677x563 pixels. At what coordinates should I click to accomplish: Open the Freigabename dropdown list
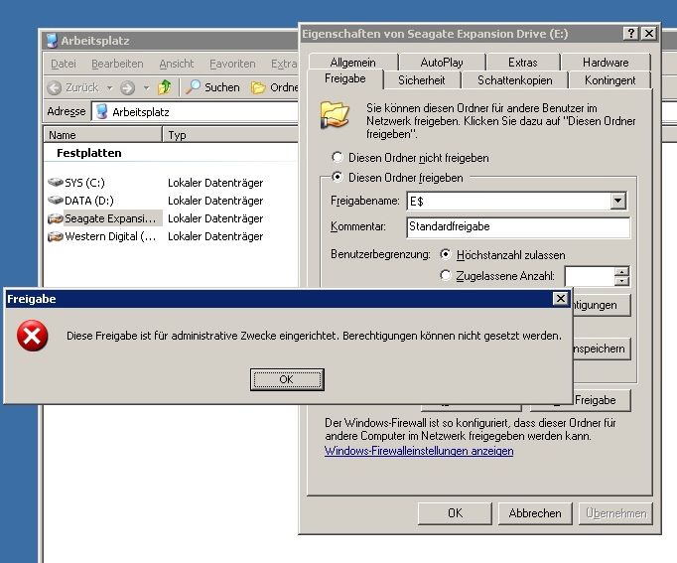coord(618,202)
